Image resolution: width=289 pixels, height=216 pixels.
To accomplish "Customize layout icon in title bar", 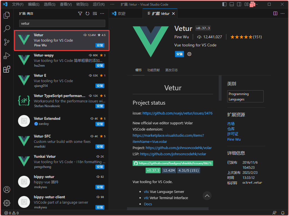I will coord(246,4).
